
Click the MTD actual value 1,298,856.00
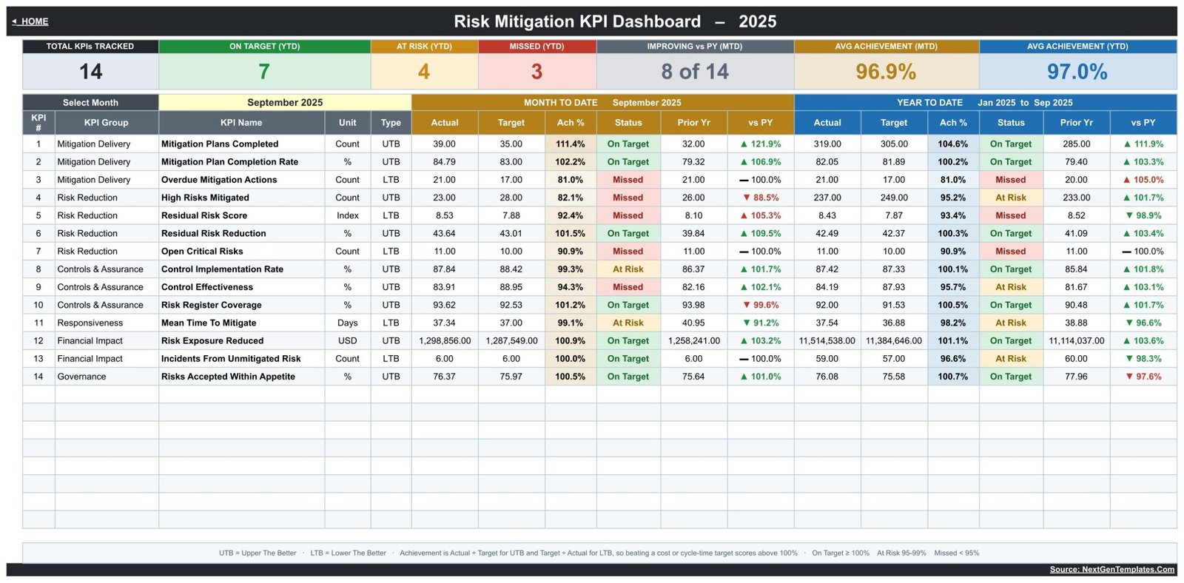coord(445,341)
